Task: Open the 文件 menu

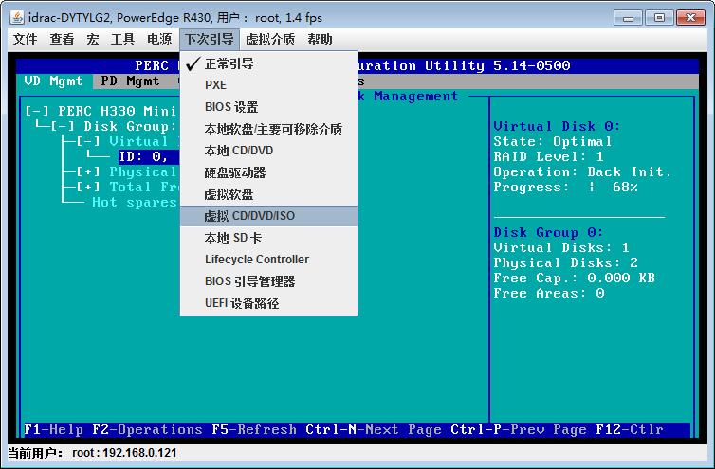Action: (25, 39)
